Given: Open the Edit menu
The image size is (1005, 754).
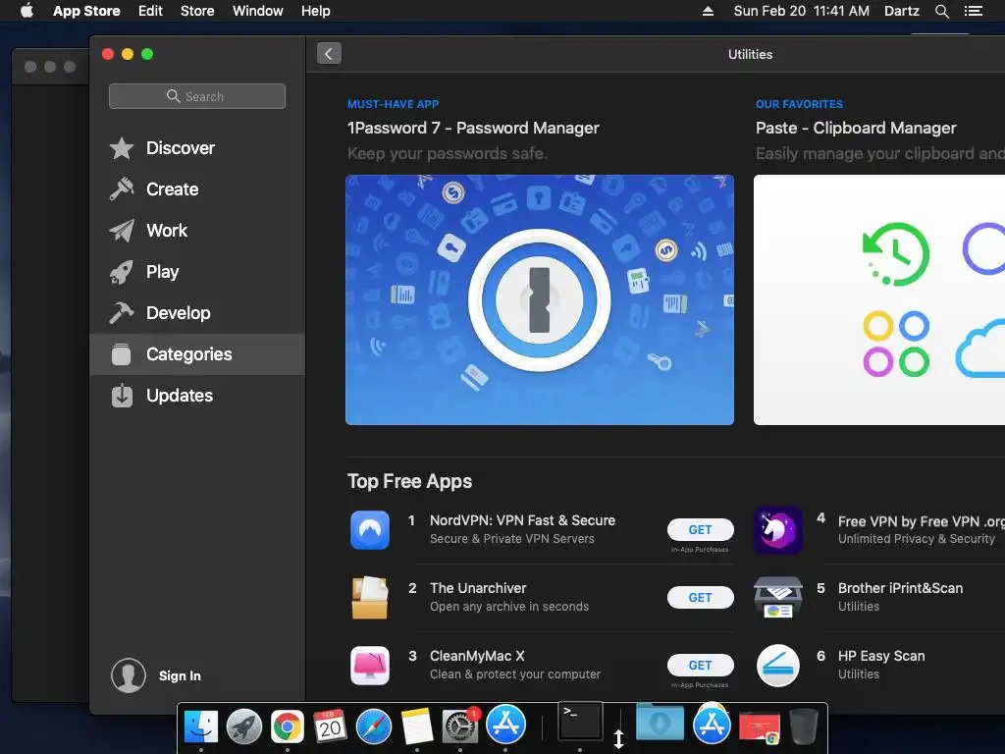Looking at the screenshot, I should (150, 11).
